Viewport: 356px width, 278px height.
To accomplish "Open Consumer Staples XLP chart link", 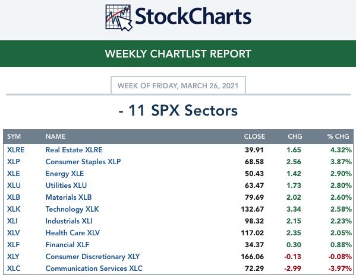I will tap(83, 162).
